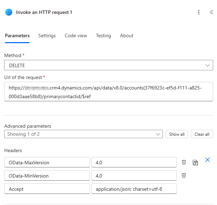Image resolution: width=217 pixels, height=205 pixels.
Task: Edit the OData-MaxVersion value field
Action: [134, 162]
